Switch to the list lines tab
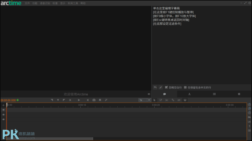252x141 pixels. tap(214, 94)
